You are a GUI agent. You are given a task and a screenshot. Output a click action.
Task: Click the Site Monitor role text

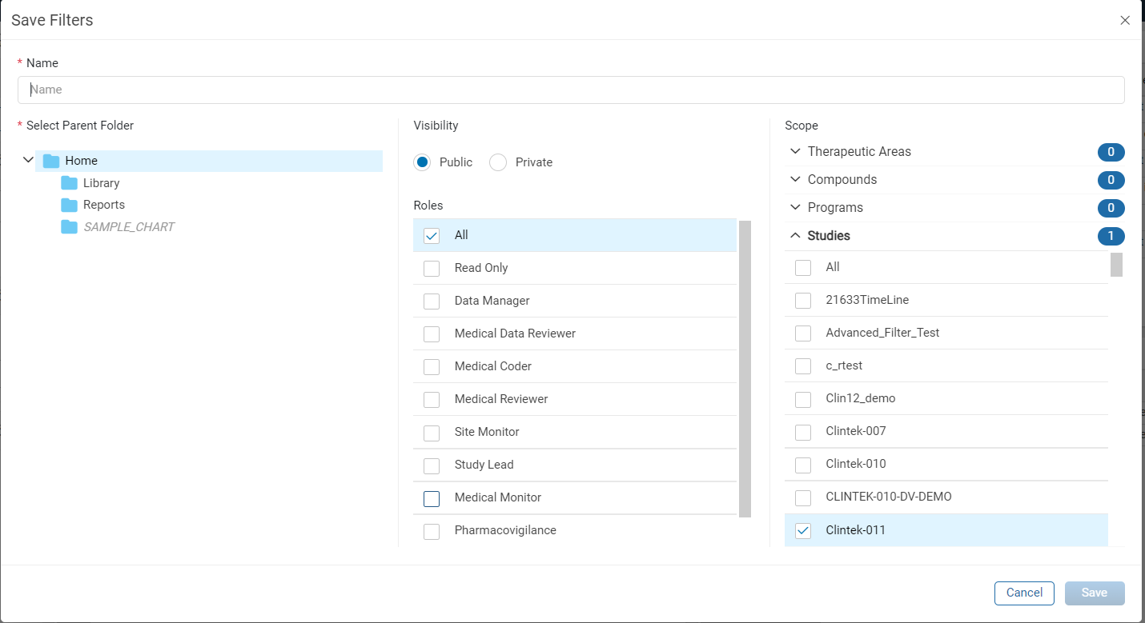(x=487, y=432)
